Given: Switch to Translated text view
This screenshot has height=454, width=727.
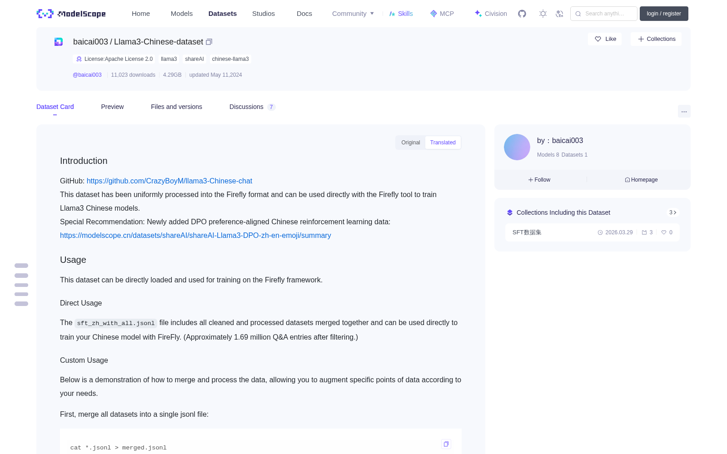Looking at the screenshot, I should [443, 143].
